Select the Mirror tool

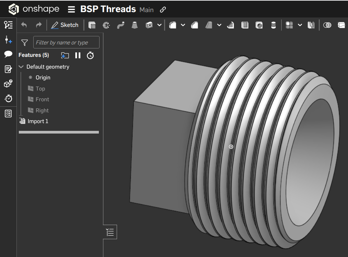point(311,25)
